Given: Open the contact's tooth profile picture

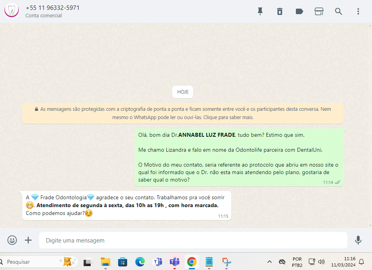Looking at the screenshot, I should click(x=11, y=11).
